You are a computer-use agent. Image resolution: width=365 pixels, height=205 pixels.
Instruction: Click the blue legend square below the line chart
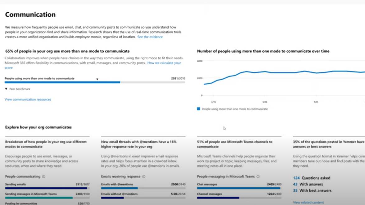coord(199,109)
